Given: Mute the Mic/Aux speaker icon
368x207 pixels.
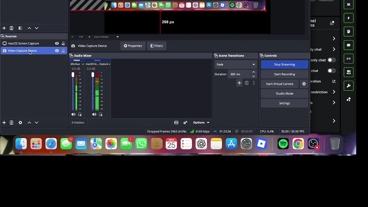Looking at the screenshot, I should click(73, 114).
